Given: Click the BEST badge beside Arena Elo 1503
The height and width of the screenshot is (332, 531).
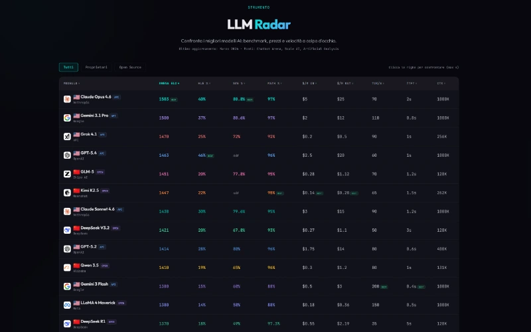Looking at the screenshot, I should (x=173, y=100).
